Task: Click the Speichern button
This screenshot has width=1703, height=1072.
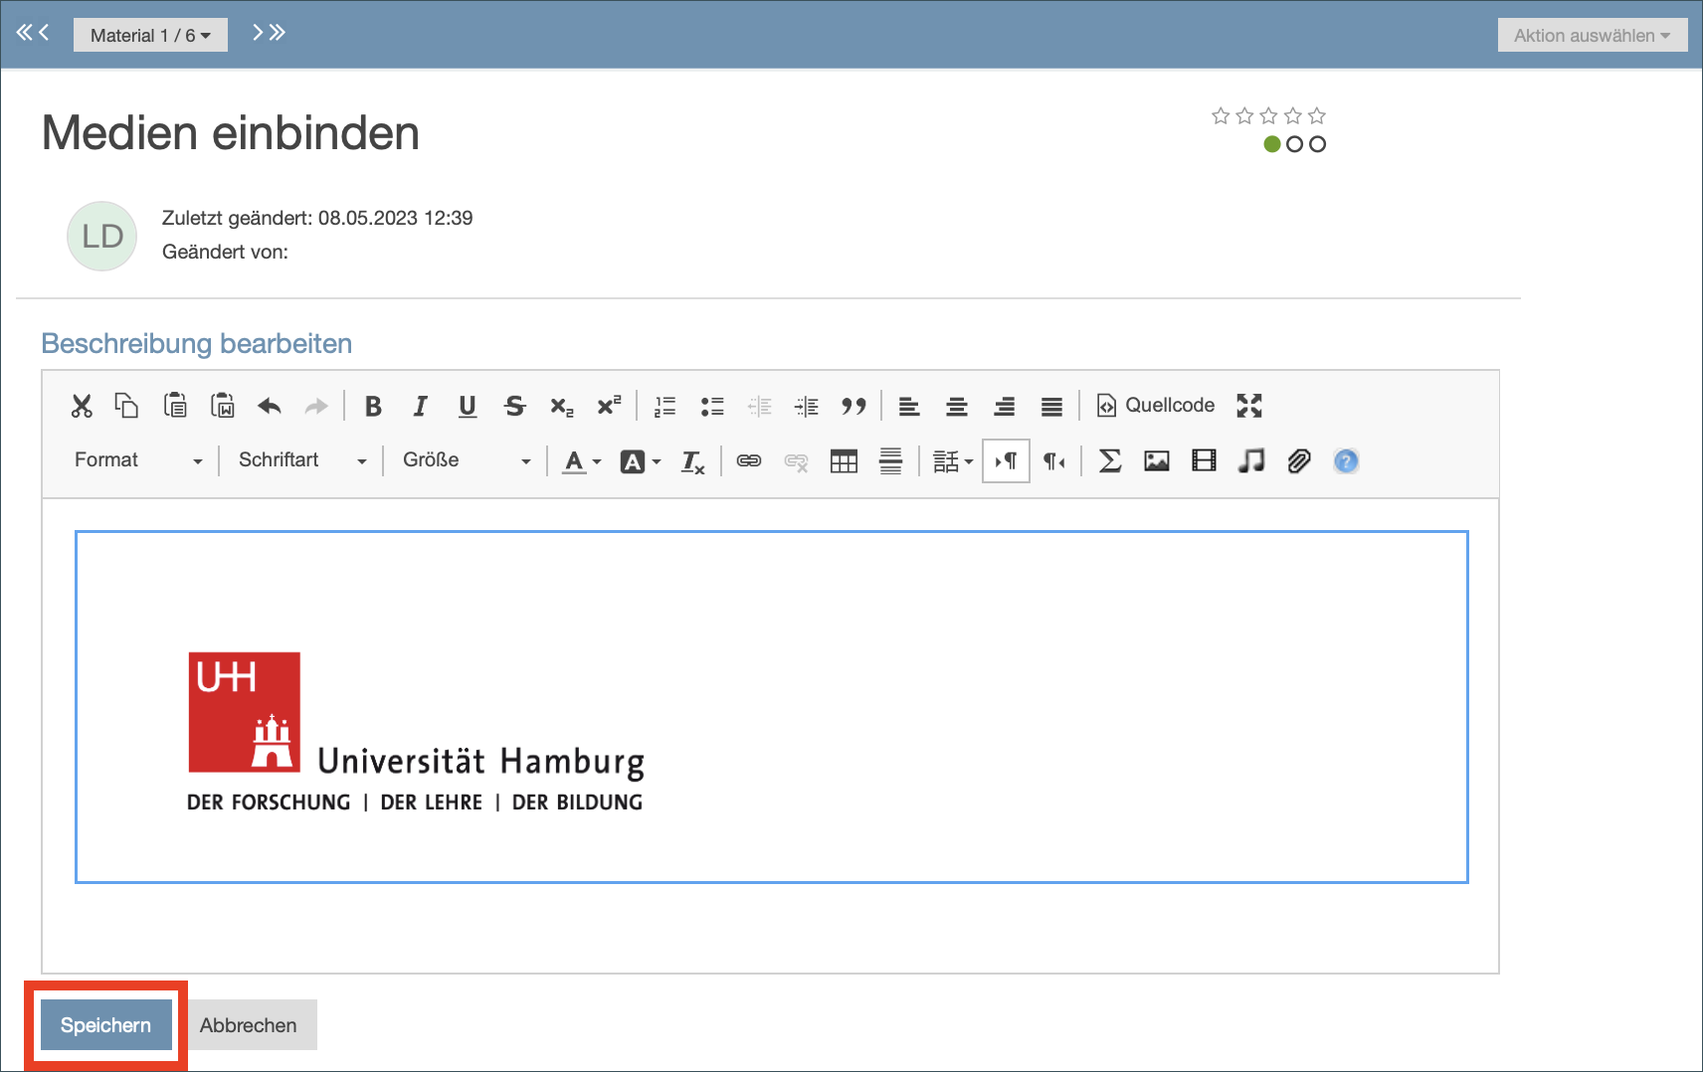Action: tap(105, 1025)
